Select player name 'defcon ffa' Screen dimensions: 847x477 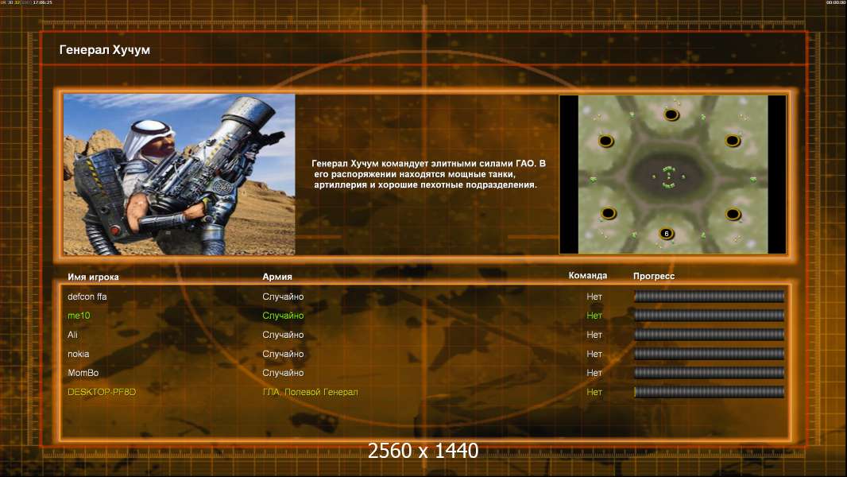87,297
